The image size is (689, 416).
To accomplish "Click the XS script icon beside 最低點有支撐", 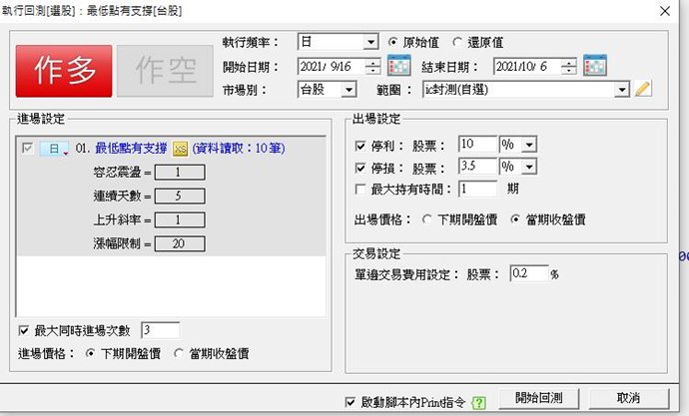I will (x=180, y=149).
